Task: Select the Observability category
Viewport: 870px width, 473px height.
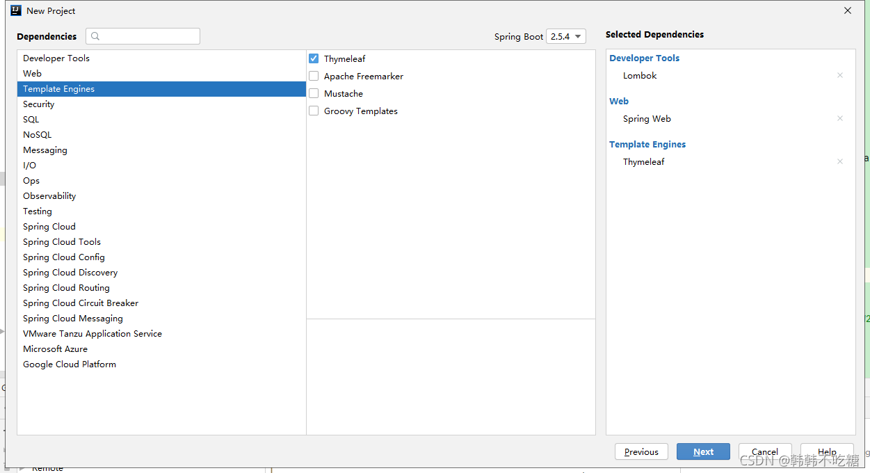Action: (x=161, y=196)
